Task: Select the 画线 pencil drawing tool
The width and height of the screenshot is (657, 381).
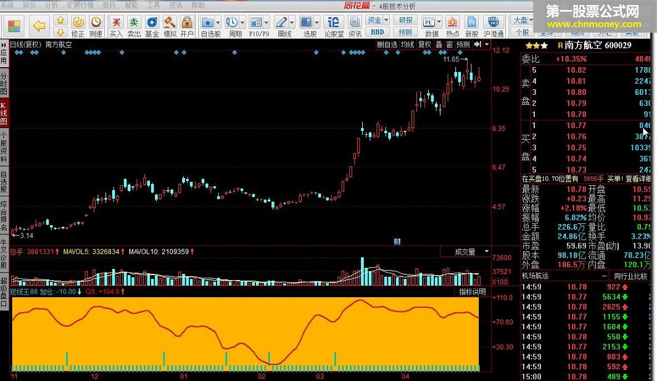Action: [x=281, y=22]
